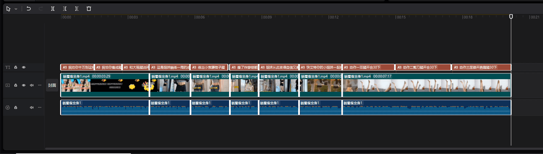The height and width of the screenshot is (154, 543).
Task: Select the pointer selection tool
Action: point(8,8)
